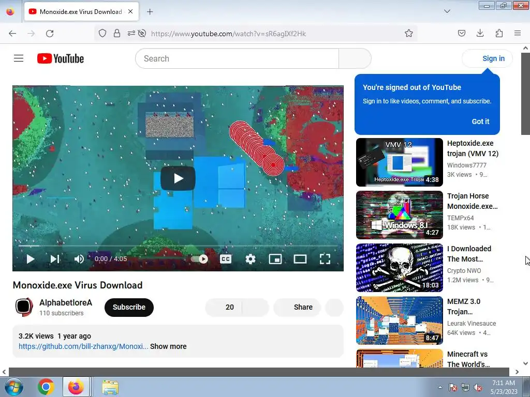Click the site security padlock icon
Screen dimensions: 530x397
click(x=116, y=33)
